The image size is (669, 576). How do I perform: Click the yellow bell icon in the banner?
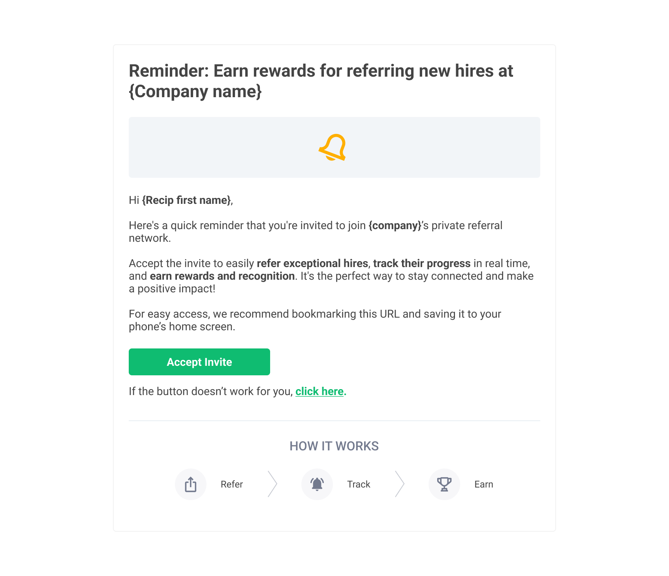tap(333, 147)
